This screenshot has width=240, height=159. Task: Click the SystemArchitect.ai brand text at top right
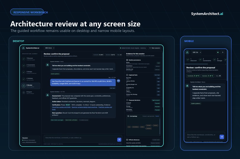click(x=207, y=14)
